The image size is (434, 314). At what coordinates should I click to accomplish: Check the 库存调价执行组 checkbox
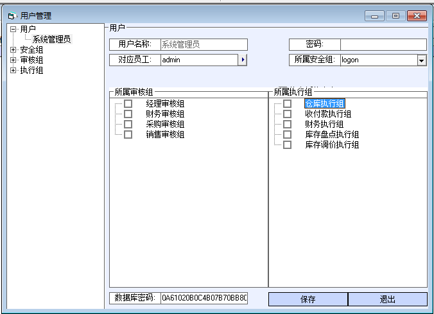287,145
